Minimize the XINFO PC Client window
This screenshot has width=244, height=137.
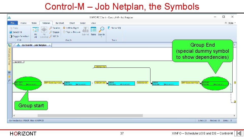(x=215, y=17)
